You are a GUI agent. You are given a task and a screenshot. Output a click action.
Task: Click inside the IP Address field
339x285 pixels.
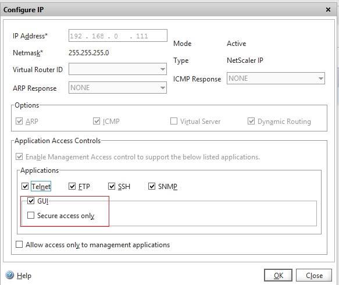click(118, 35)
